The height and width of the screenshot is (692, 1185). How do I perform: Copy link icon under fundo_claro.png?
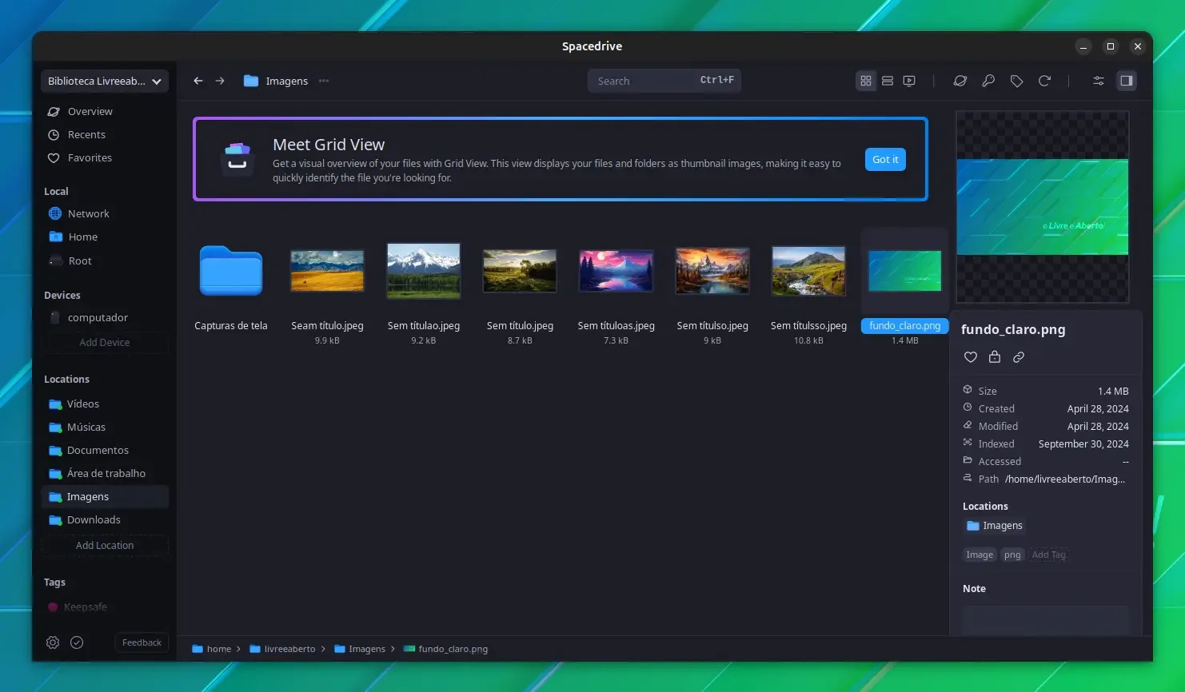[1019, 357]
